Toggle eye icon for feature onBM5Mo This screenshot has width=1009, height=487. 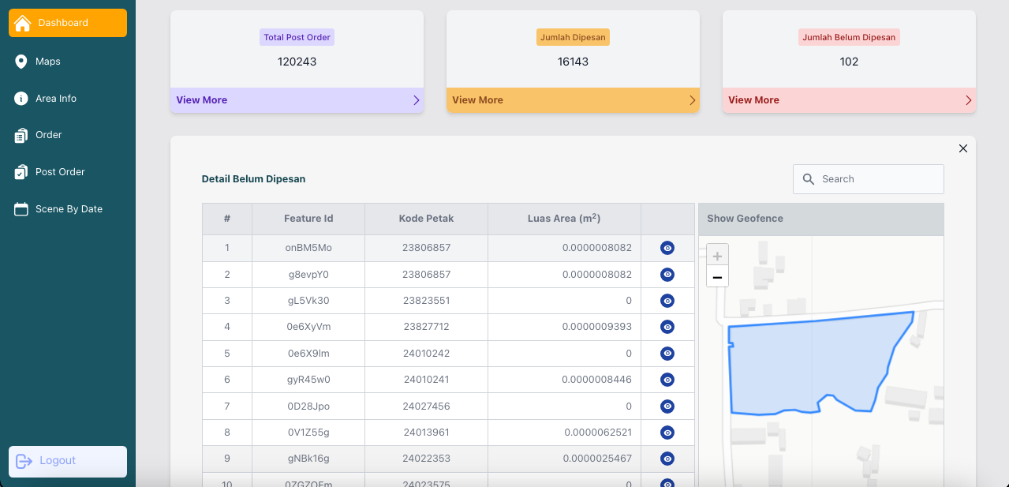tap(667, 248)
